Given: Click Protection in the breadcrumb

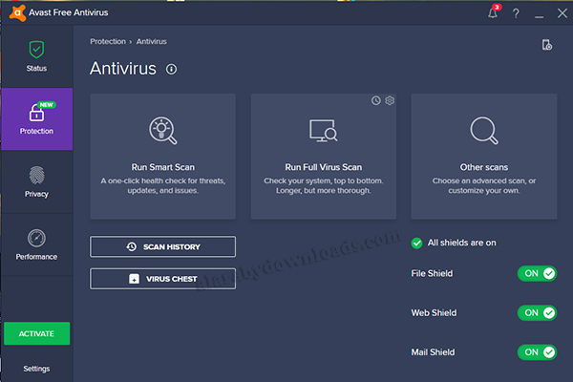Looking at the screenshot, I should (108, 41).
